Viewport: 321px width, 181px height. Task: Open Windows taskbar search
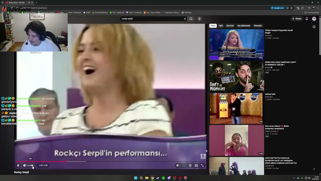coord(141,178)
